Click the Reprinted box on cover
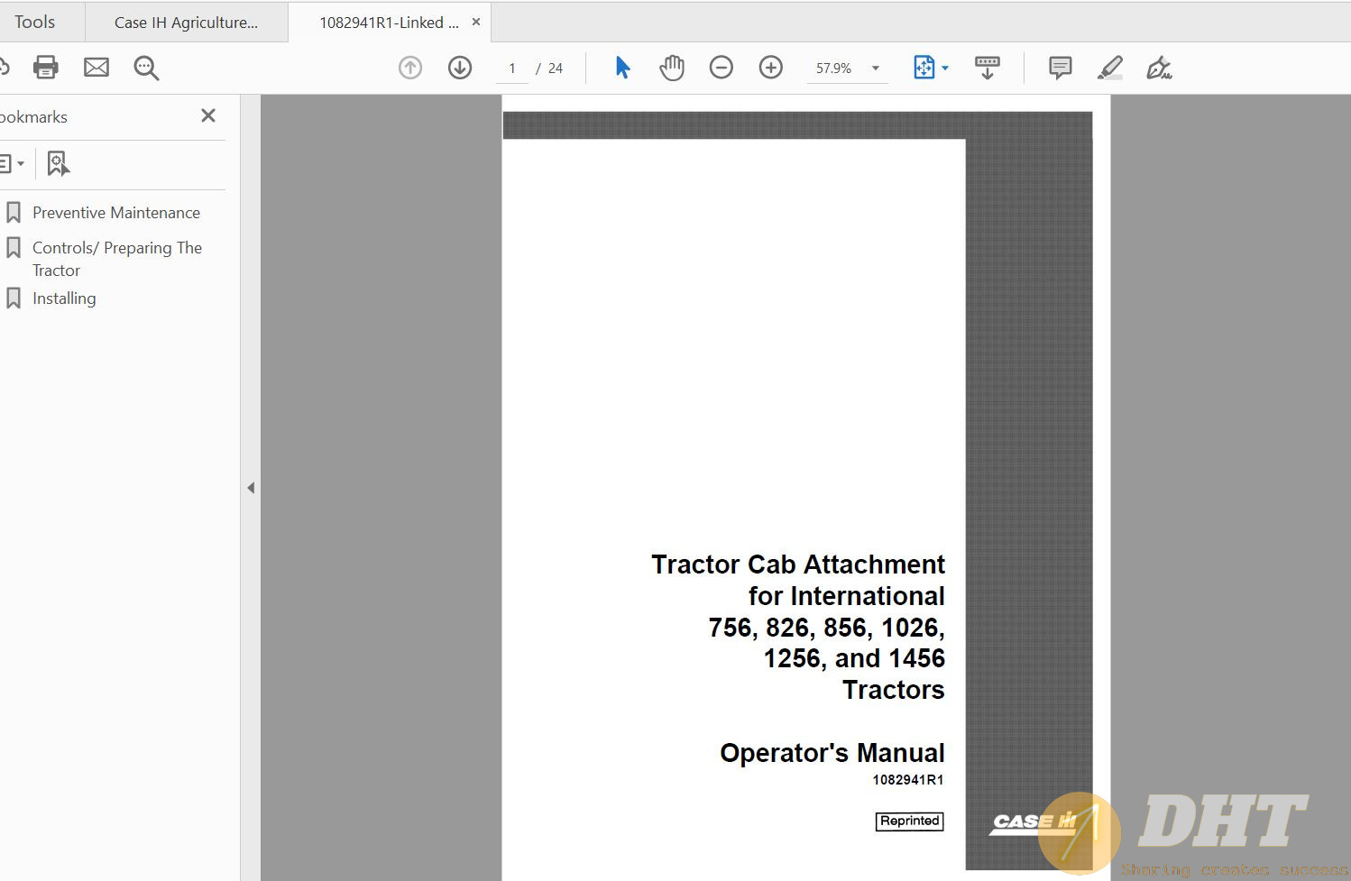This screenshot has width=1351, height=881. [x=909, y=821]
